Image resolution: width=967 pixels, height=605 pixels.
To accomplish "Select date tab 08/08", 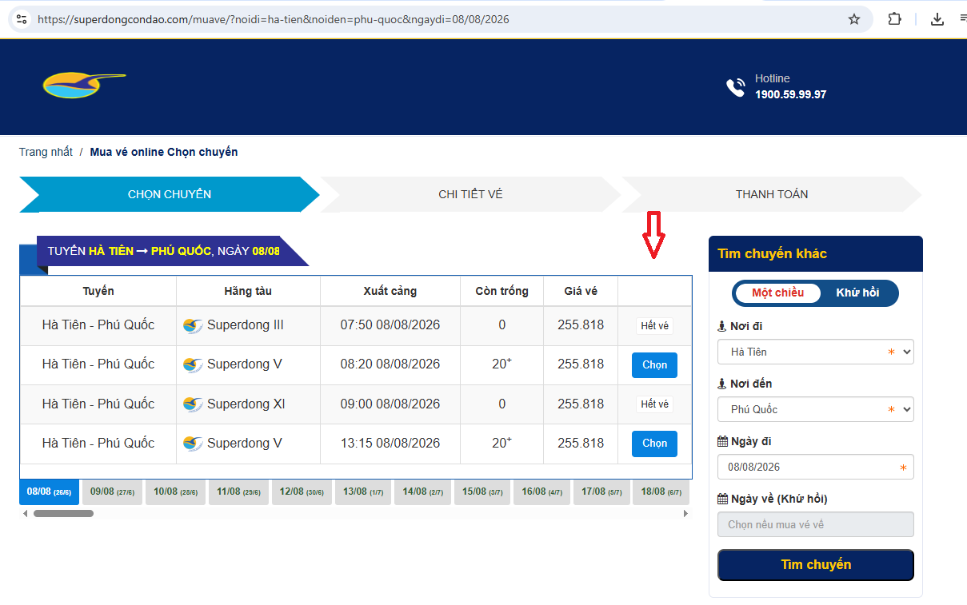I will click(x=49, y=492).
